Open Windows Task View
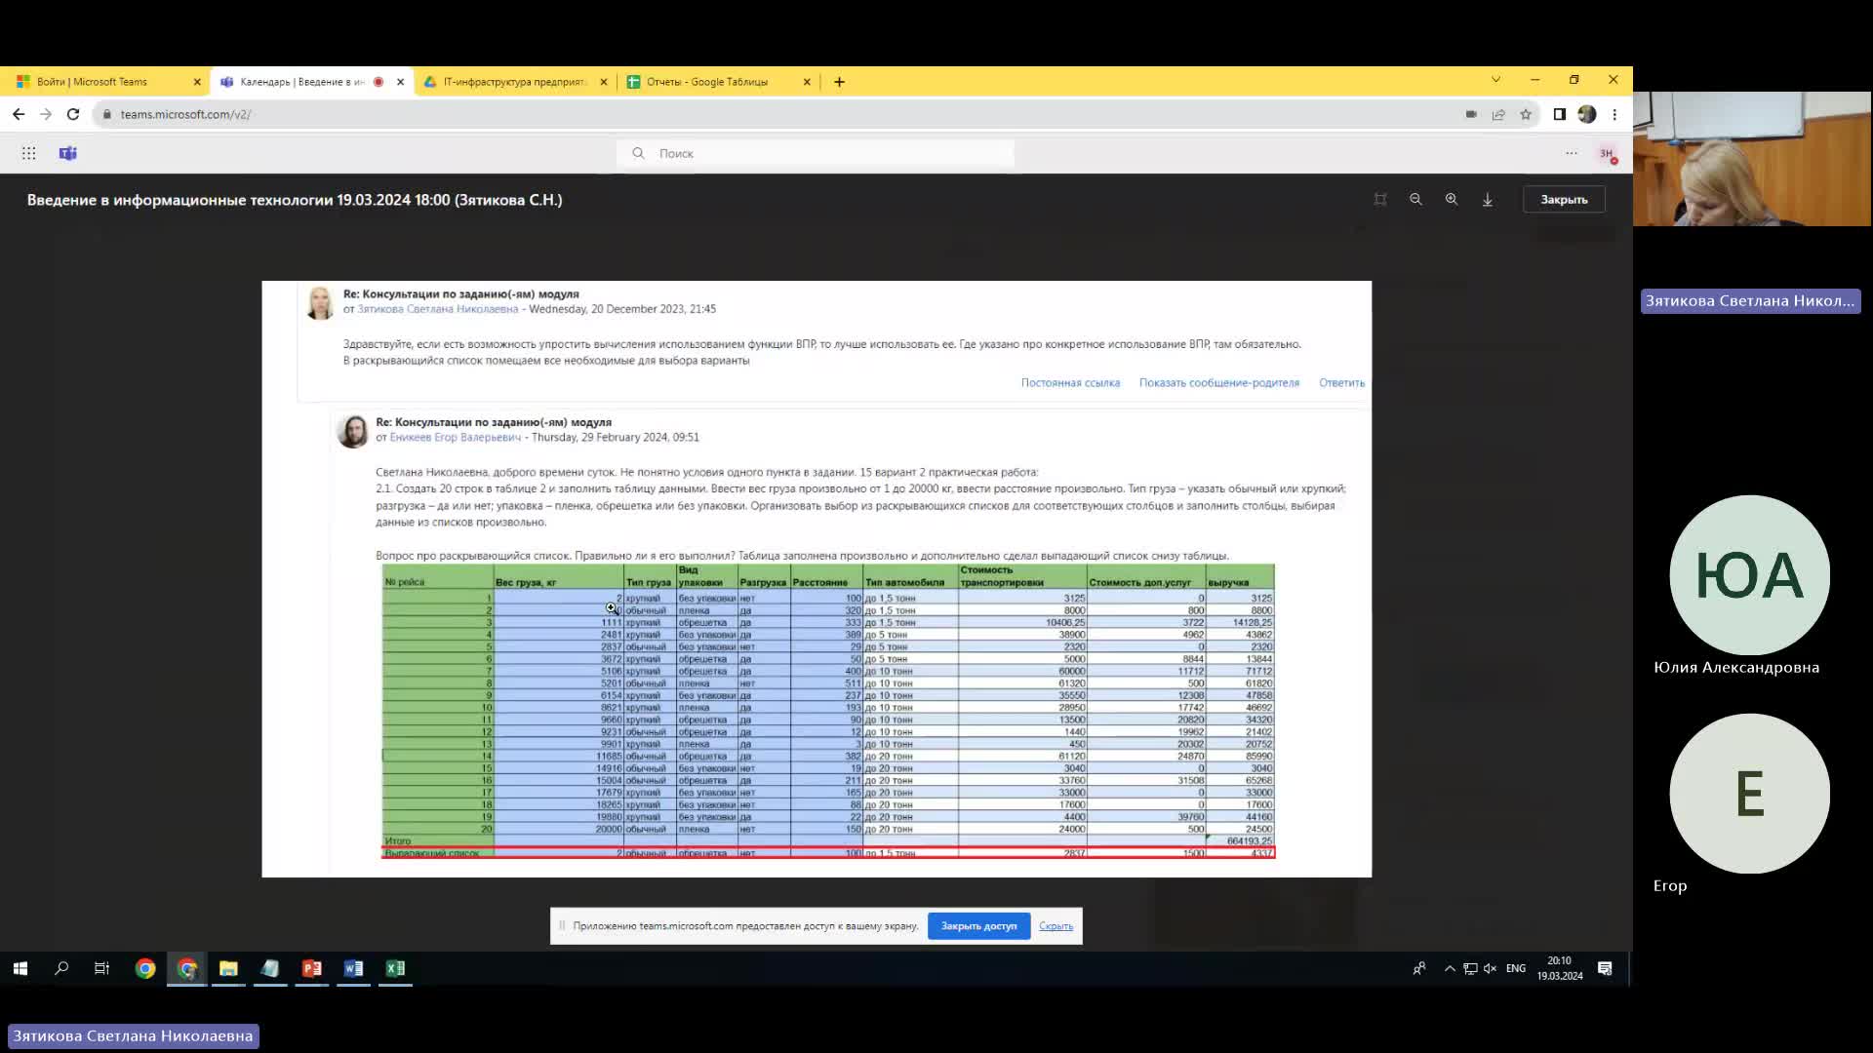This screenshot has width=1873, height=1053. (101, 968)
